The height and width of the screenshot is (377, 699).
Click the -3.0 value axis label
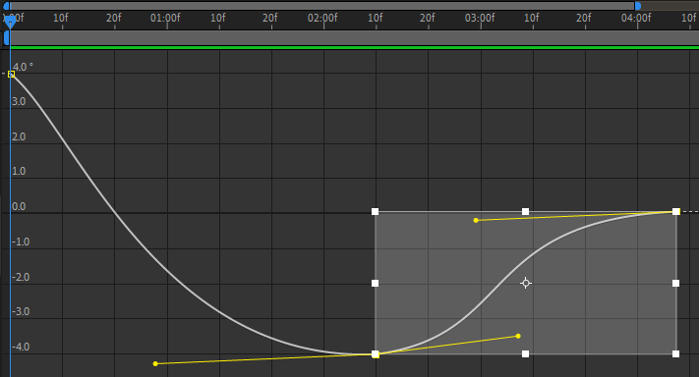tap(21, 311)
